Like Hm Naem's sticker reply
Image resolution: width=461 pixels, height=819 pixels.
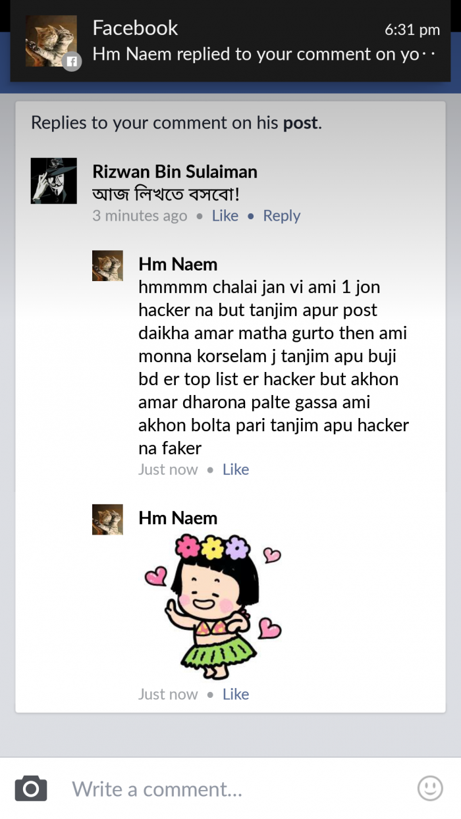pyautogui.click(x=236, y=694)
